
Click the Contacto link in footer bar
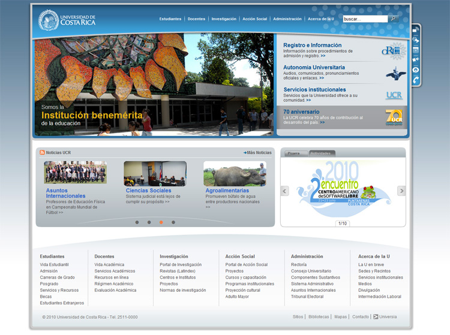(361, 316)
